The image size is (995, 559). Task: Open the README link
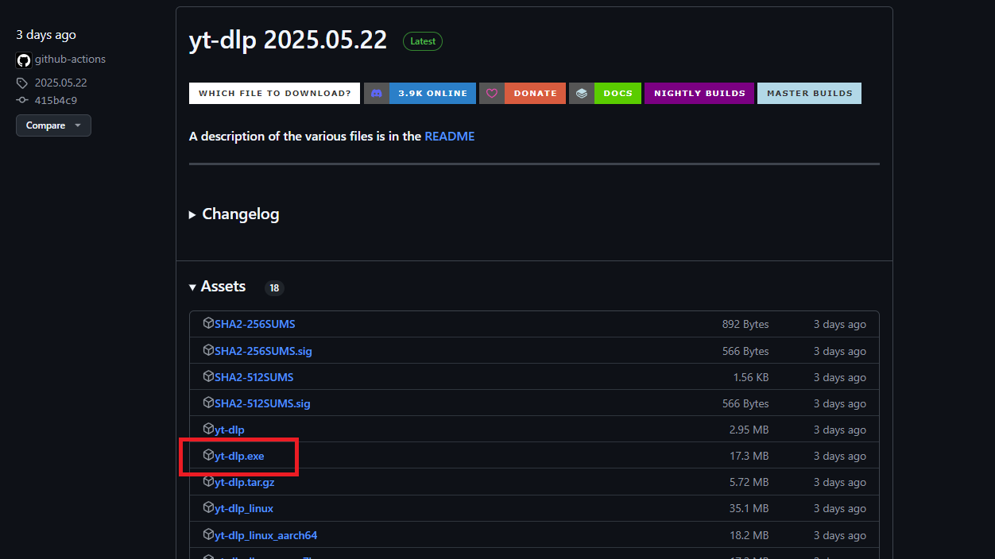pyautogui.click(x=449, y=137)
